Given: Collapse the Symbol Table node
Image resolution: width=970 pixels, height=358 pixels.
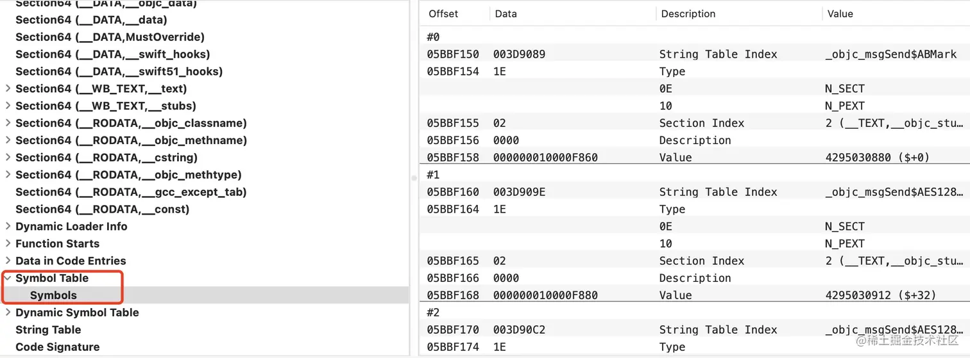Looking at the screenshot, I should (x=8, y=278).
